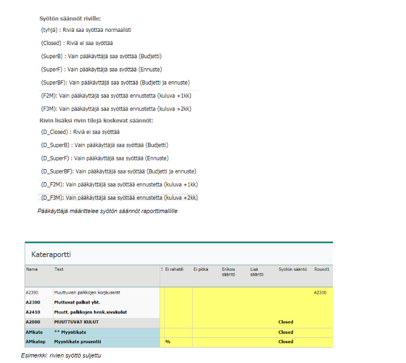Click the Ei pitkä column header
The width and height of the screenshot is (406, 363).
tap(201, 269)
